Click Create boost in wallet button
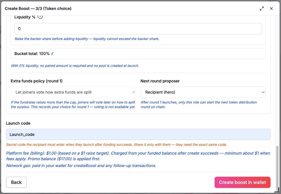 click(243, 182)
